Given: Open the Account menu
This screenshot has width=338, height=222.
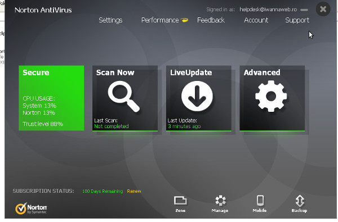Looking at the screenshot, I should 256,20.
